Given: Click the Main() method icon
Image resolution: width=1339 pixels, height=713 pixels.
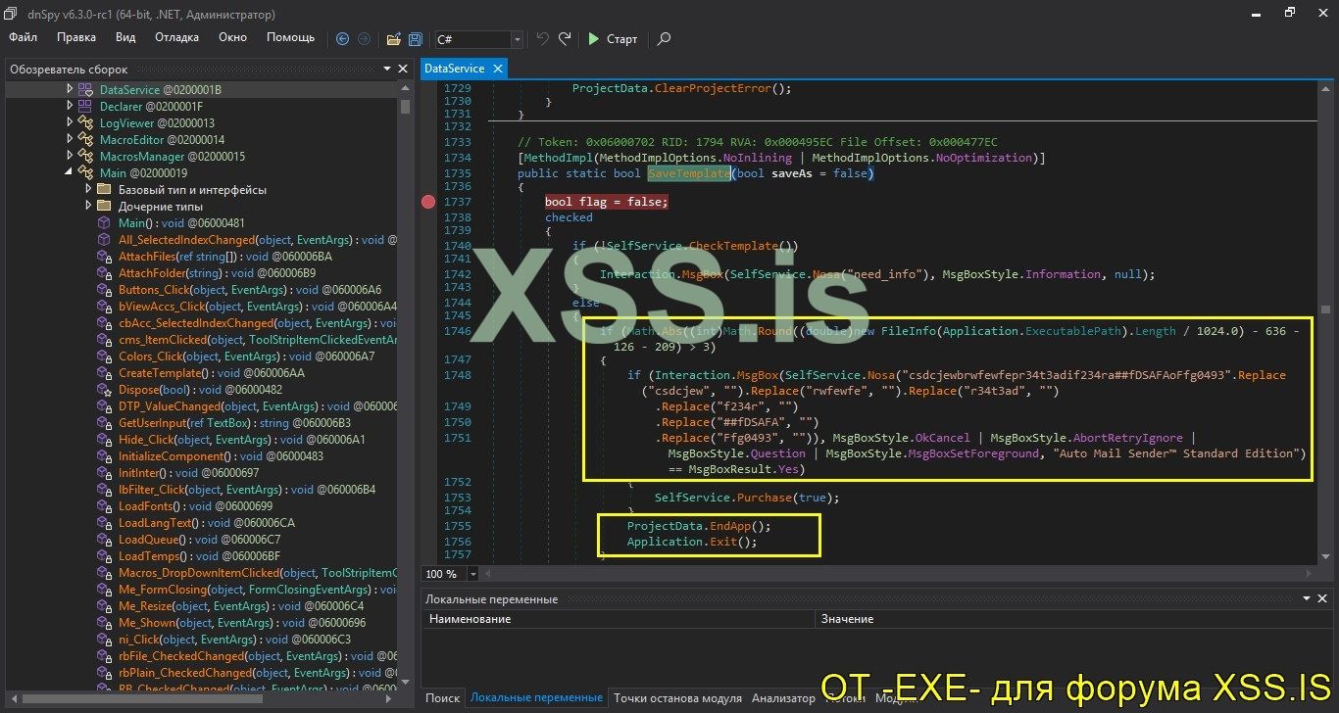Looking at the screenshot, I should tap(104, 222).
